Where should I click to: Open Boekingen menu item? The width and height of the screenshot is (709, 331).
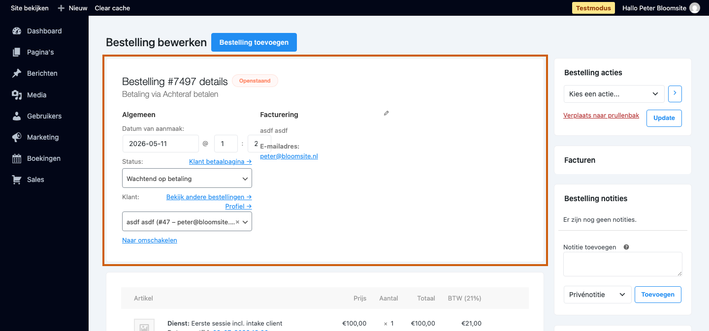coord(44,158)
